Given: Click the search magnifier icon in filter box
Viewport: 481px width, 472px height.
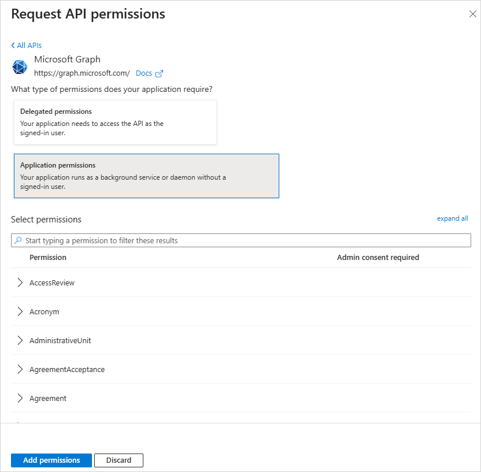Looking at the screenshot, I should (x=18, y=240).
